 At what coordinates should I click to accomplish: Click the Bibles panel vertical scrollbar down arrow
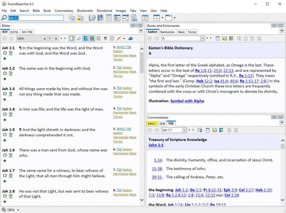(142, 200)
